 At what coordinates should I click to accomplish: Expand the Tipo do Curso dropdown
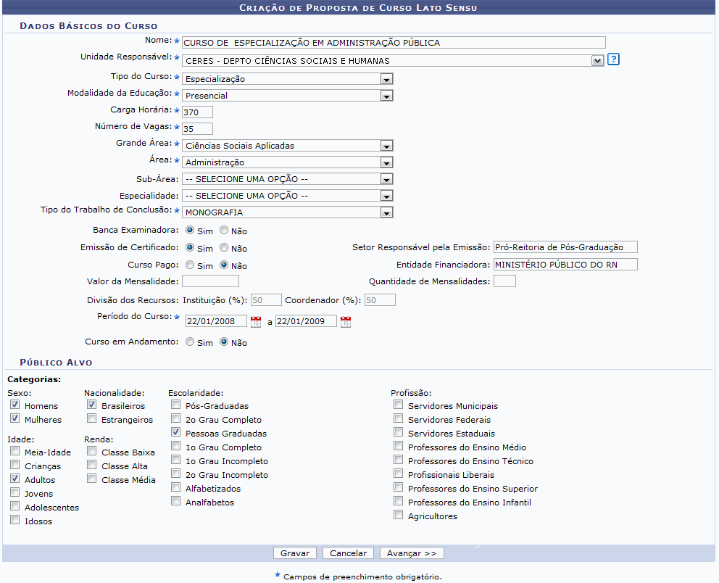386,79
